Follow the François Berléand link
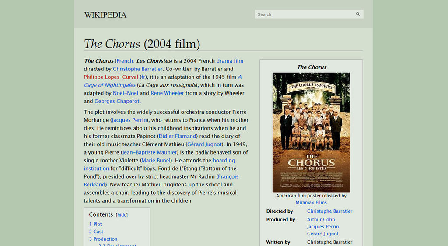 click(x=228, y=176)
